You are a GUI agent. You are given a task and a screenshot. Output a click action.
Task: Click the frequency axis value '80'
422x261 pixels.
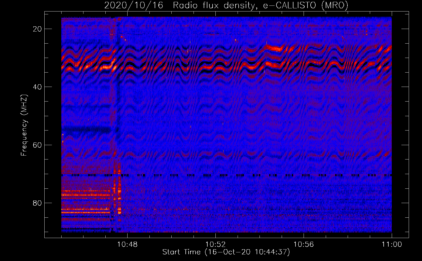[38, 203]
